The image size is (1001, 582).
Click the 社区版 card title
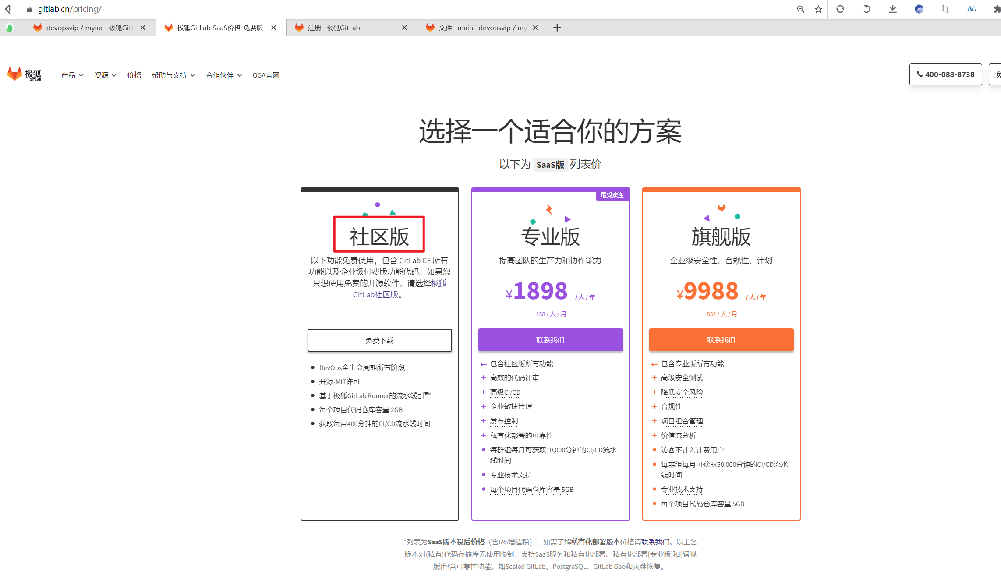coord(379,236)
